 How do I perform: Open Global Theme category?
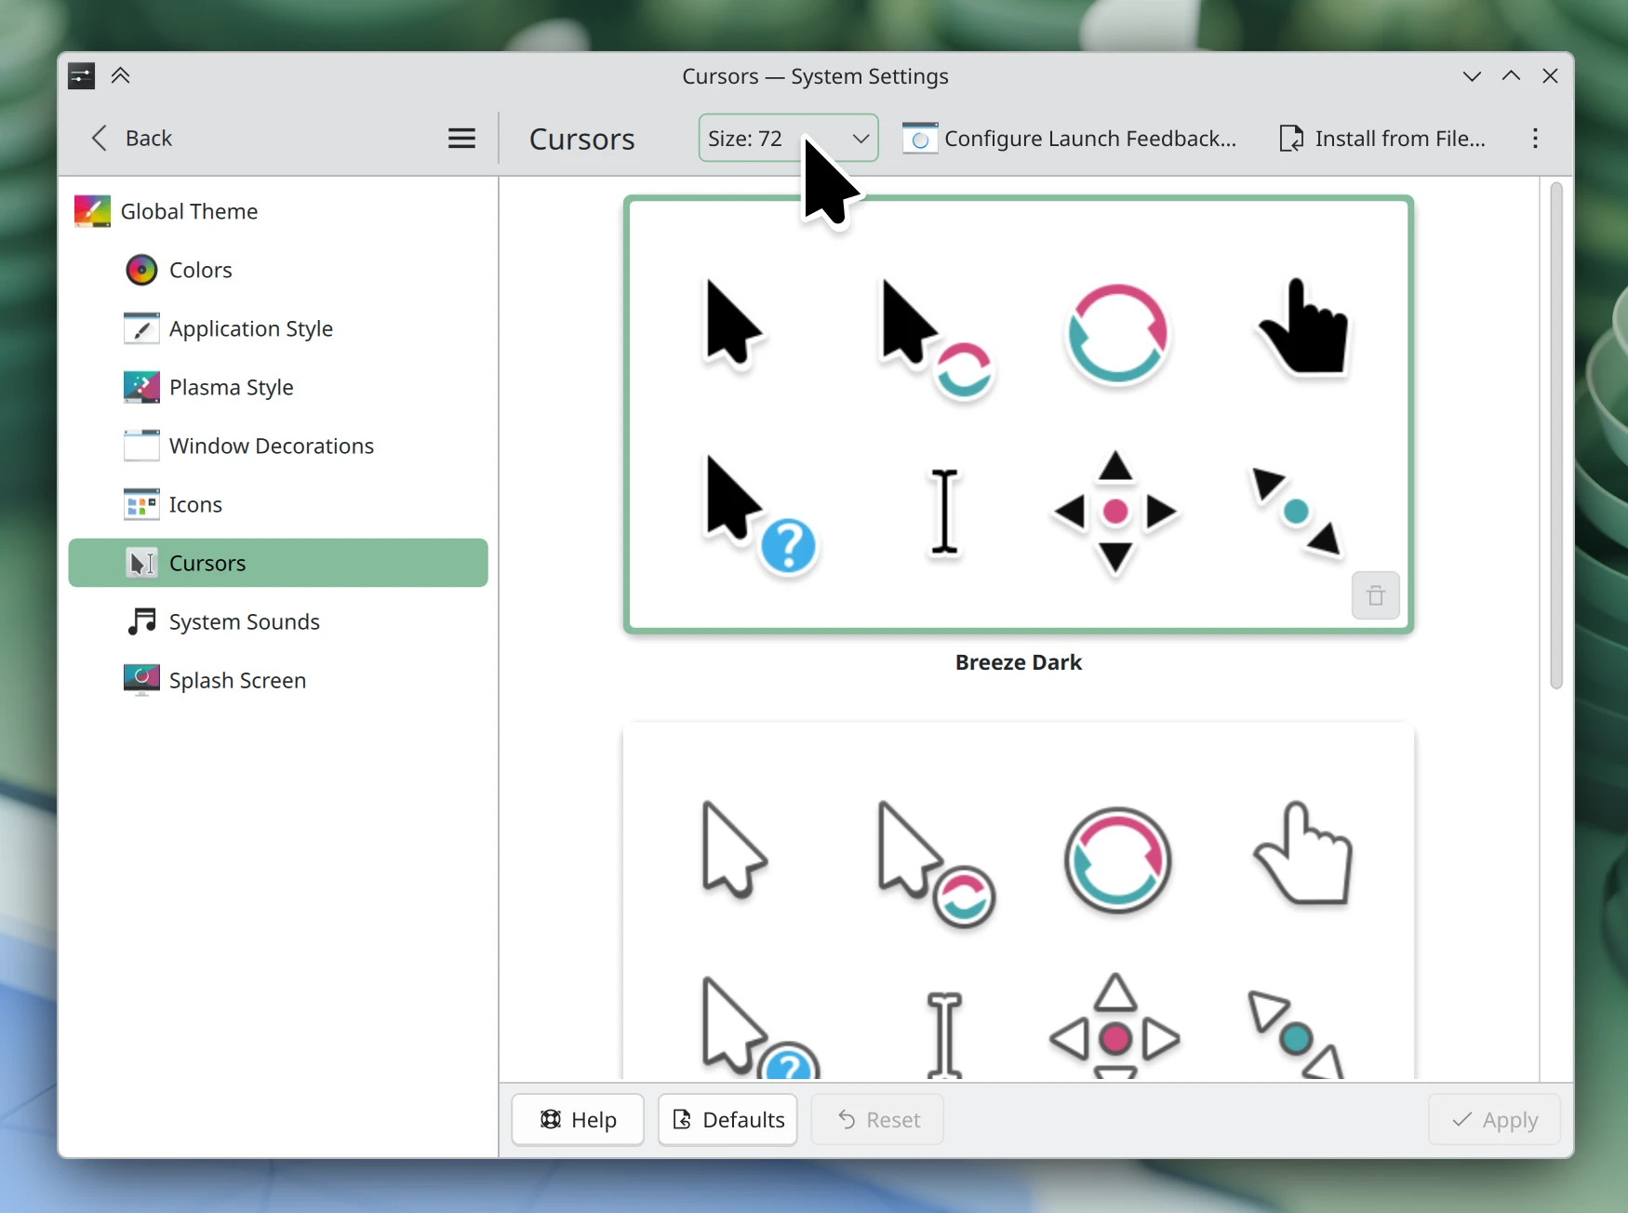point(189,211)
